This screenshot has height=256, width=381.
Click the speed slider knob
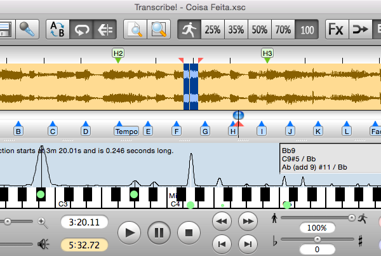click(352, 218)
